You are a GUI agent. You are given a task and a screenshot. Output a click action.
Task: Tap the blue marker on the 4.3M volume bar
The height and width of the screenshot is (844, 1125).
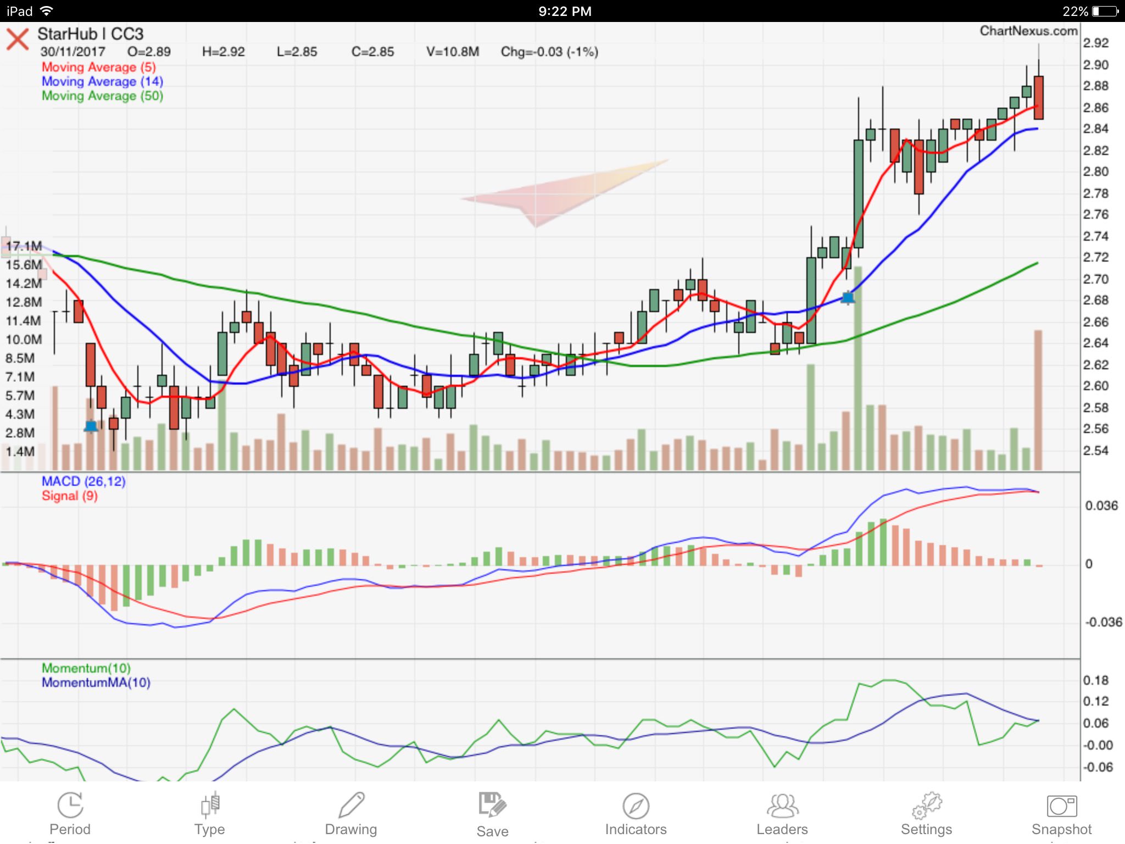[x=91, y=426]
